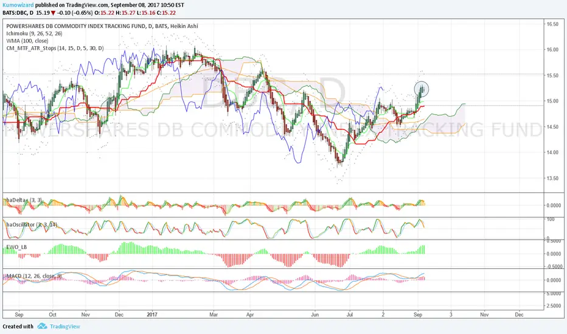Click the 16.00 price axis label
Screen dimensions: 567x334
(x=552, y=50)
